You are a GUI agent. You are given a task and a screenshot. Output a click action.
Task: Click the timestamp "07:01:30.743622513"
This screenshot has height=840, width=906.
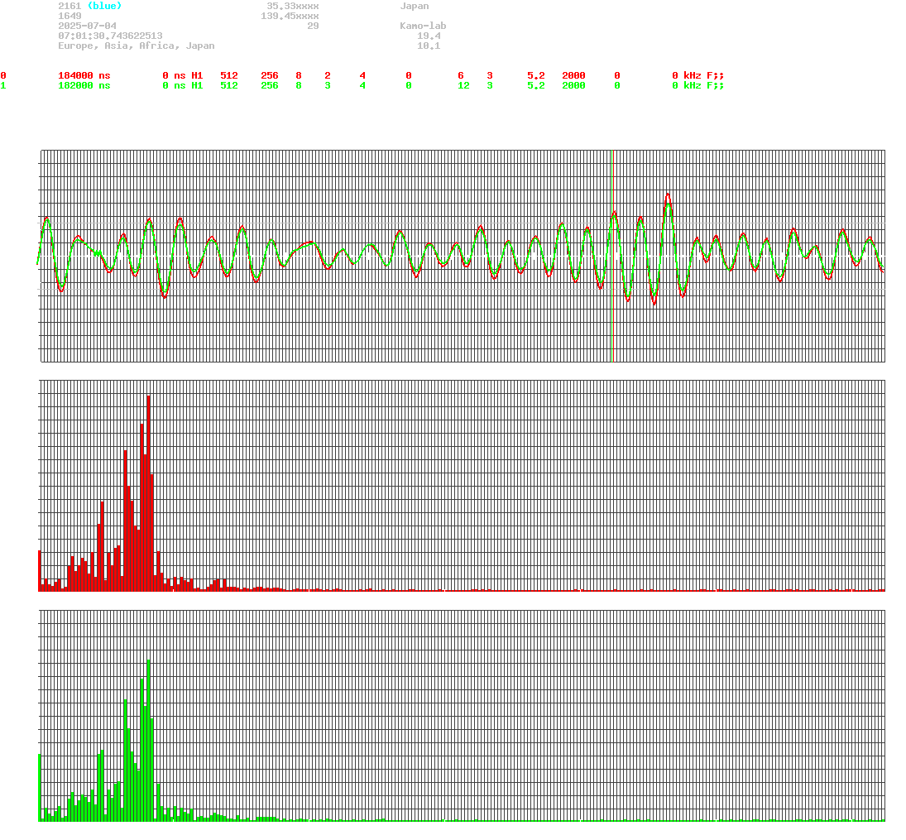coord(110,36)
